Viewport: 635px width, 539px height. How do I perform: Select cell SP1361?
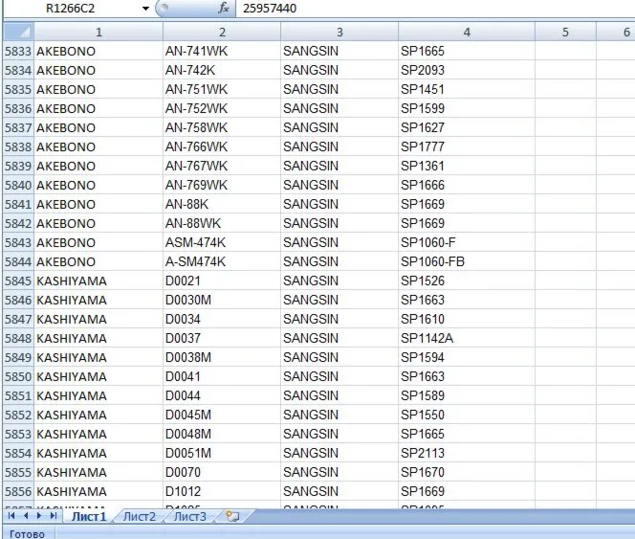(x=467, y=166)
